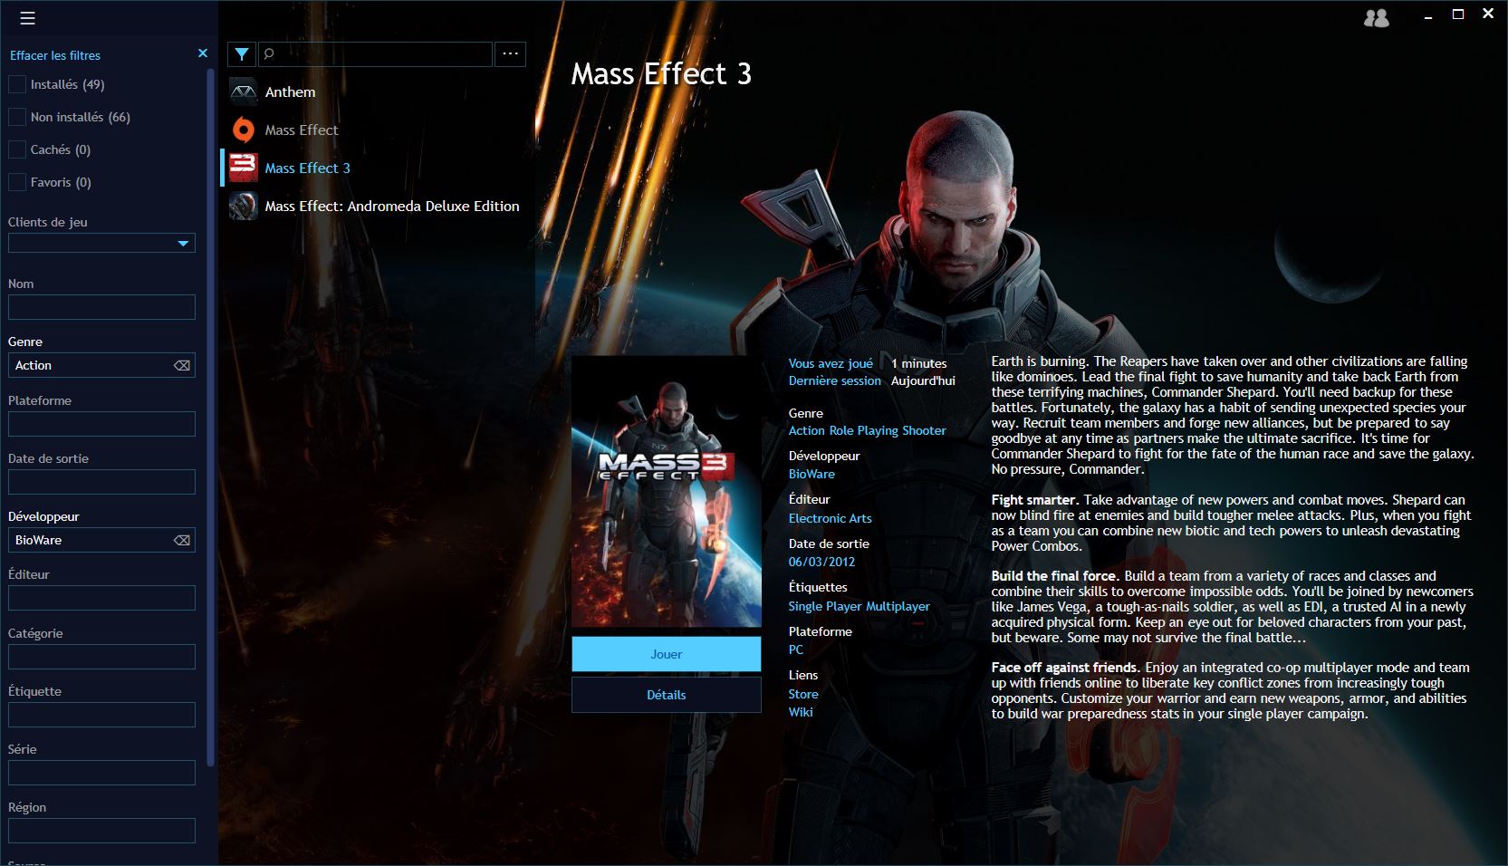The image size is (1508, 866).
Task: Click the Role Playing genre link
Action: pyautogui.click(x=863, y=430)
